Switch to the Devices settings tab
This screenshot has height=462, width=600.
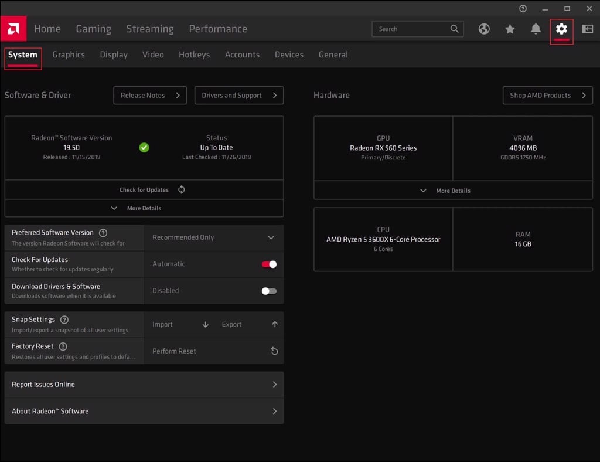289,55
